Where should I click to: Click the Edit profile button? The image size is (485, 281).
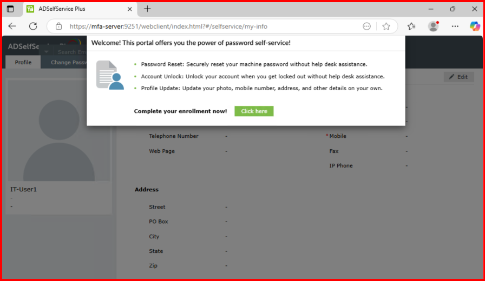(458, 77)
